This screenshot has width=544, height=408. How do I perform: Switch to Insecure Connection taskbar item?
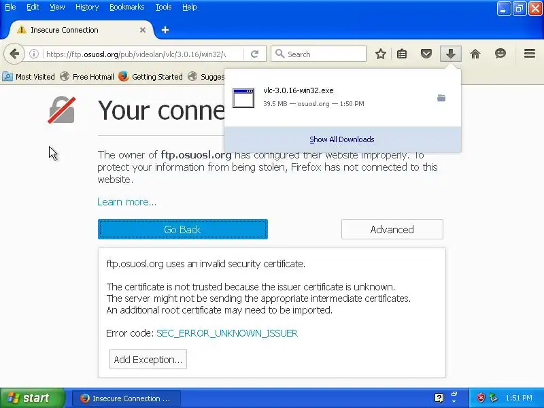126,398
